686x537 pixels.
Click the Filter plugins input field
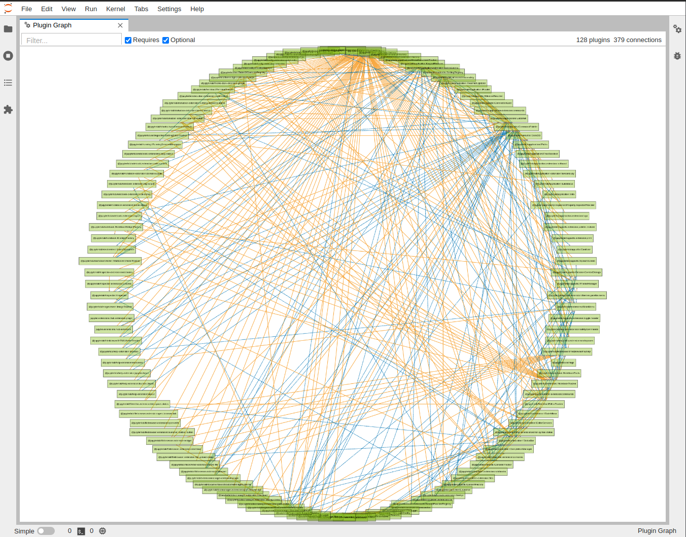pyautogui.click(x=71, y=40)
